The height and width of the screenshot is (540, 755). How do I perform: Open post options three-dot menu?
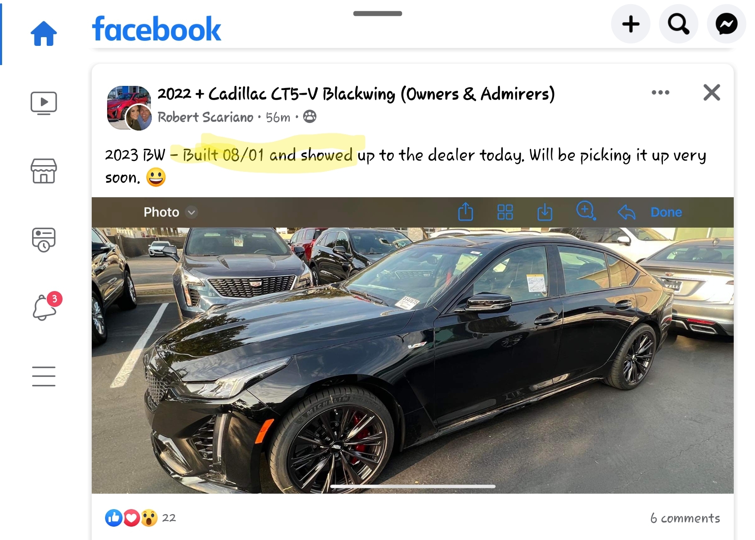(660, 93)
